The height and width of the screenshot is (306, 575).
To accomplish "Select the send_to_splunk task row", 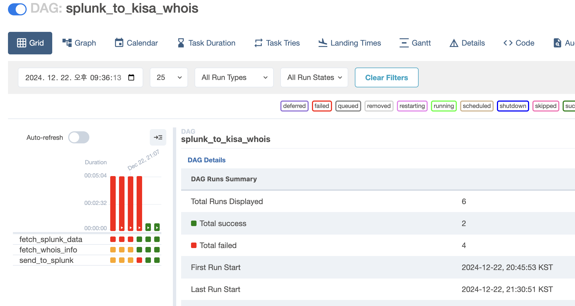I will tap(87, 260).
